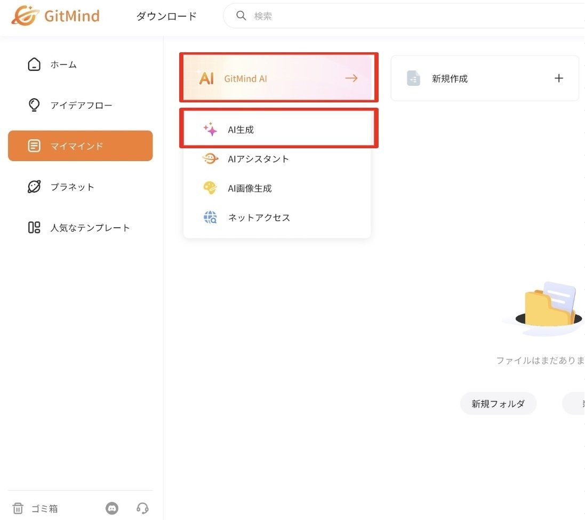Image resolution: width=585 pixels, height=520 pixels.
Task: Click the AI logo on GitMind AI card
Action: point(206,78)
